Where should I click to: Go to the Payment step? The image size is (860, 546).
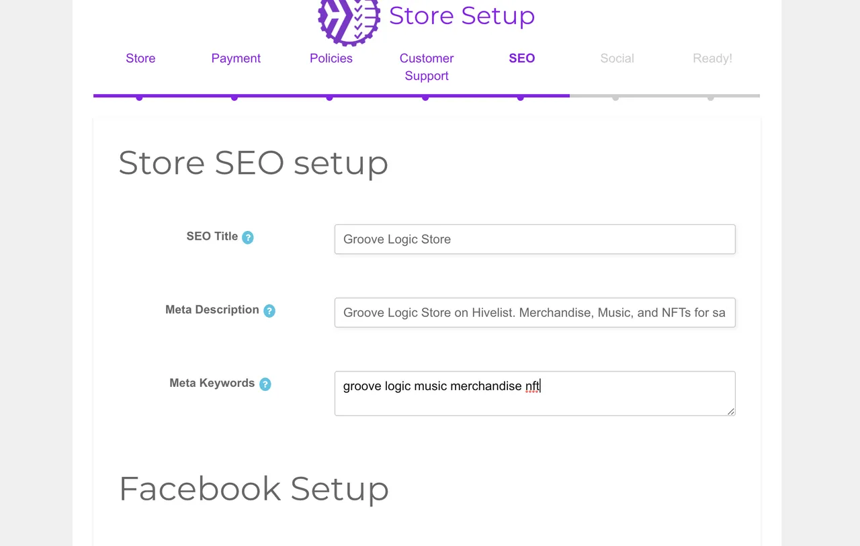coord(236,58)
